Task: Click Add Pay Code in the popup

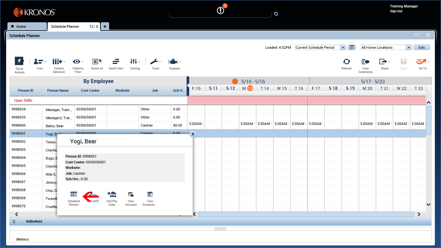Action: tap(112, 198)
